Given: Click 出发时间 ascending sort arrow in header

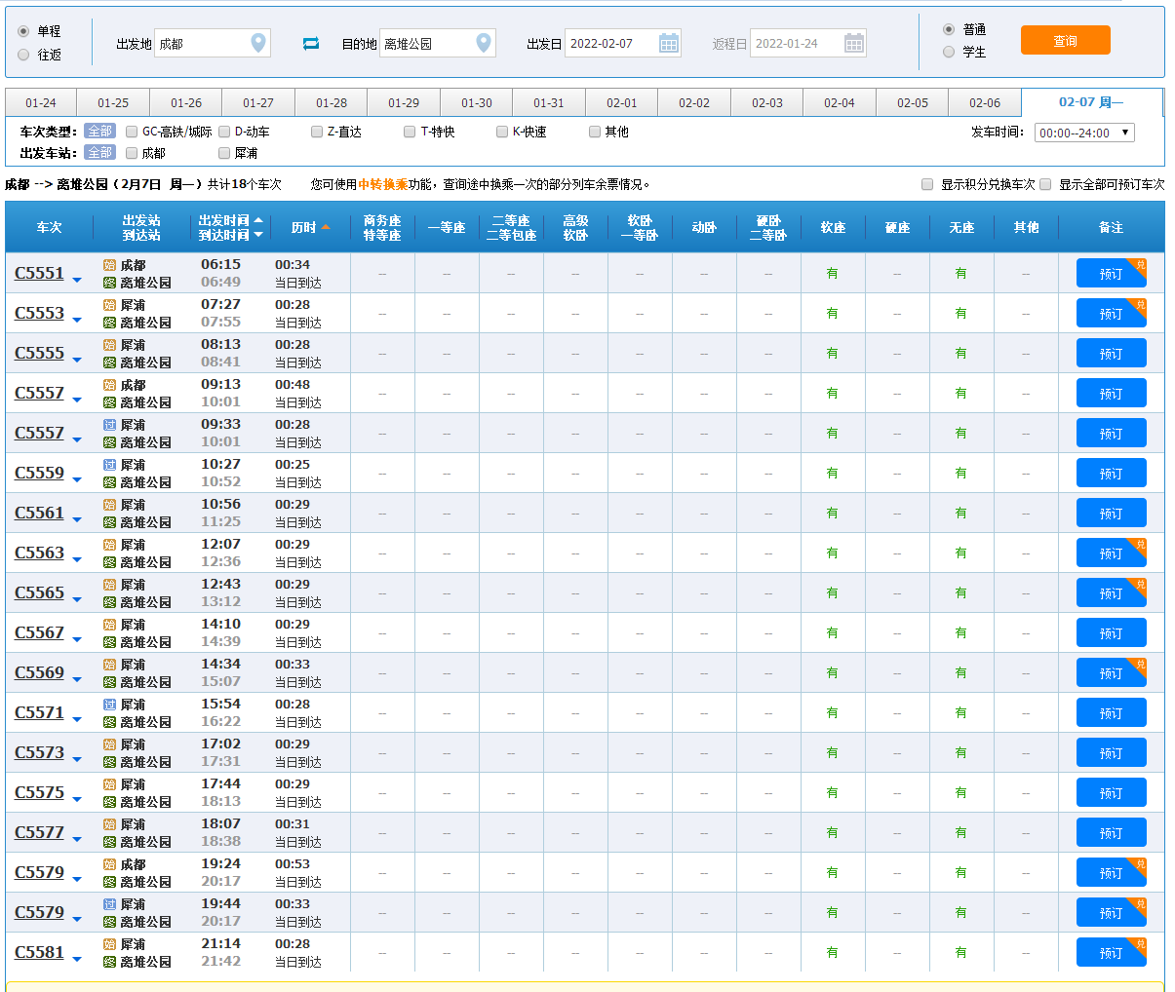Looking at the screenshot, I should click(258, 220).
